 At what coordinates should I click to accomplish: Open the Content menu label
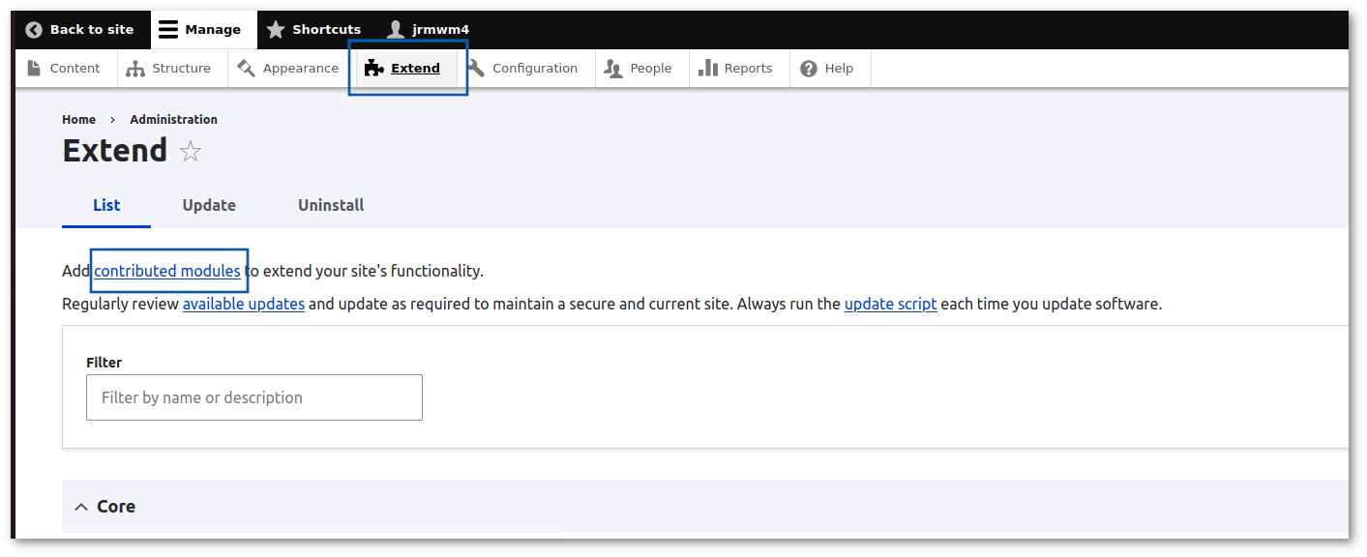75,69
